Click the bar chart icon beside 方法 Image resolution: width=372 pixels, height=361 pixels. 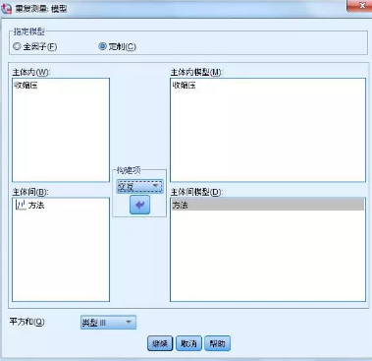click(21, 206)
